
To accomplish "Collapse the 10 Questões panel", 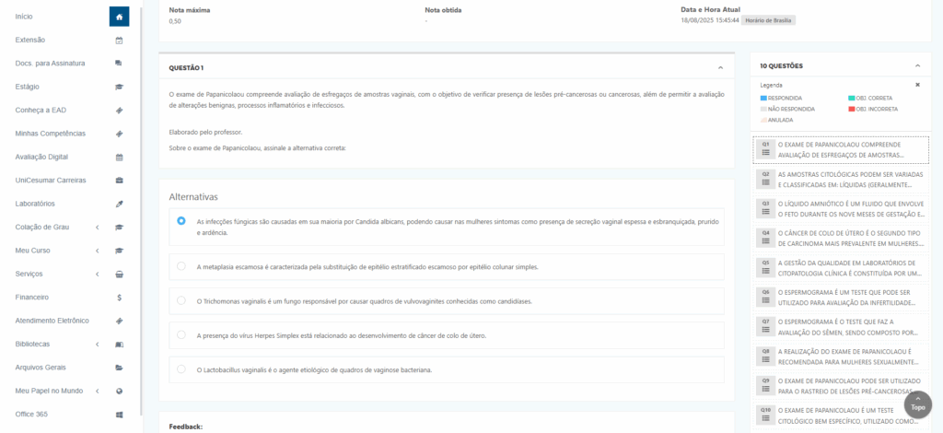I will click(916, 66).
